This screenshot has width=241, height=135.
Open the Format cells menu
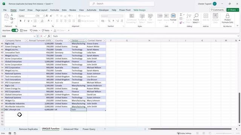(x=173, y=18)
